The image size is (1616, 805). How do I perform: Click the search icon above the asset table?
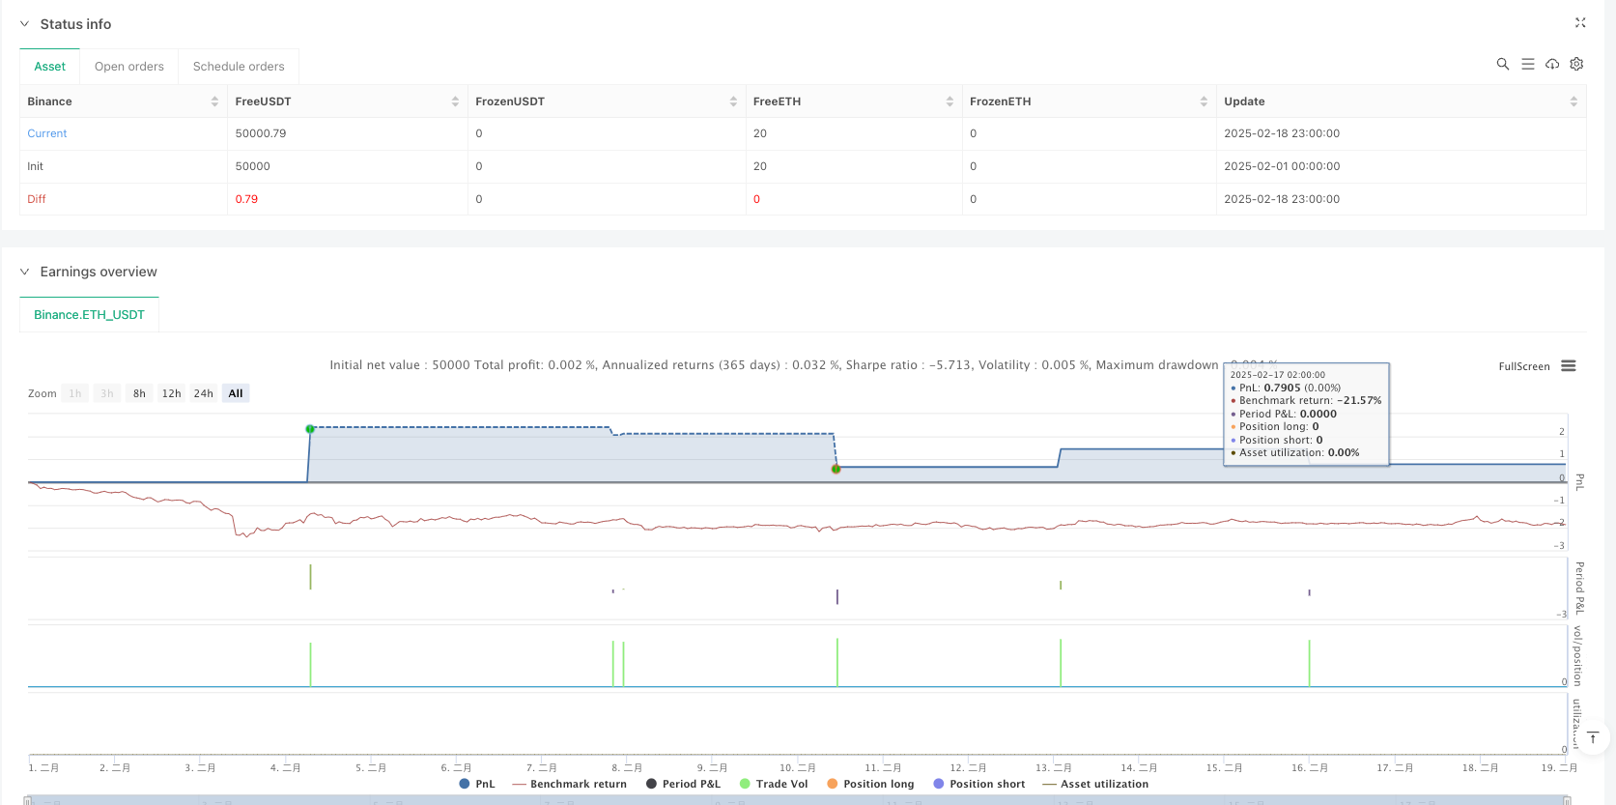(1502, 64)
